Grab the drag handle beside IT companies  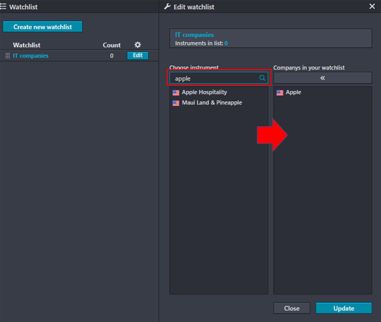pos(7,56)
